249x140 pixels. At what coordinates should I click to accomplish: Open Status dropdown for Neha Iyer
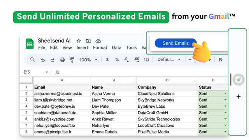coord(225,125)
